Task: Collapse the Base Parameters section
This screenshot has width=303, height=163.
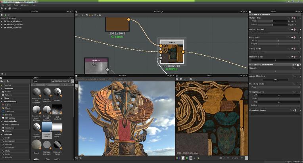Action: (x=250, y=15)
